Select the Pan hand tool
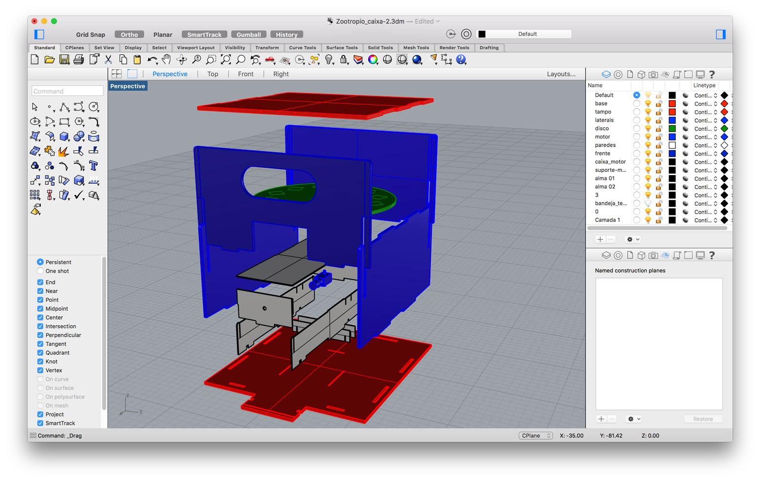The height and width of the screenshot is (481, 760). (166, 60)
